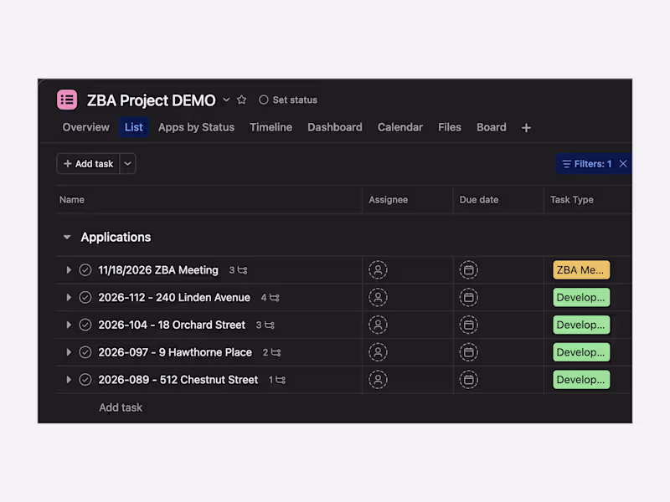The image size is (670, 502).
Task: Add a new tab with plus icon
Action: [526, 128]
